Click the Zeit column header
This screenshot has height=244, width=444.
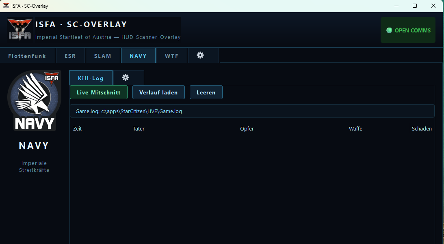point(77,129)
